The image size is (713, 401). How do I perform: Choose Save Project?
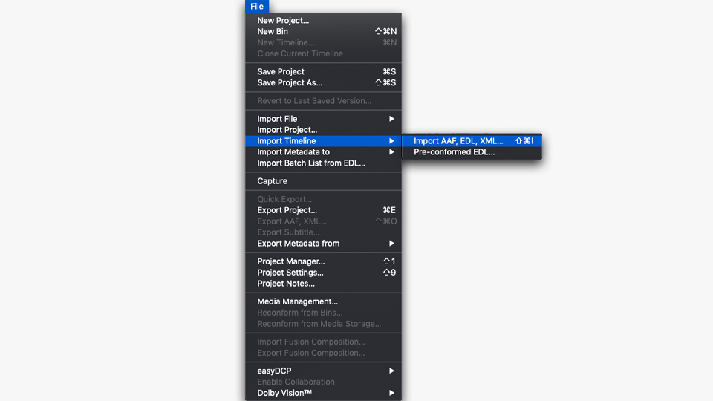281,72
